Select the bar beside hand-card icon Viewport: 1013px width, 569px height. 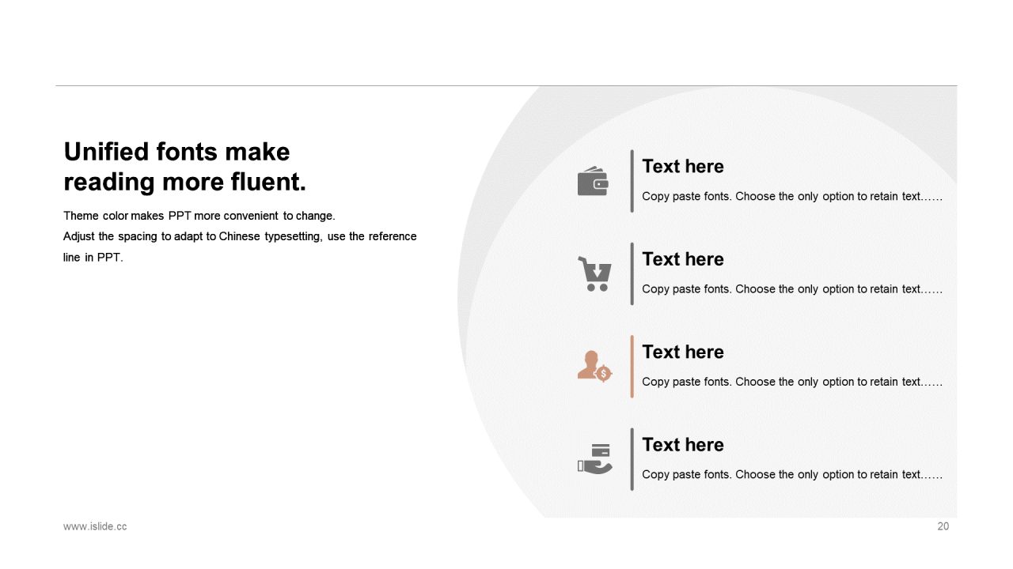pos(632,458)
